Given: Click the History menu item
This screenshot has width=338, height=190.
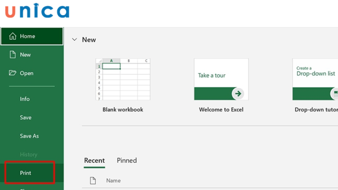Looking at the screenshot, I should (x=29, y=155).
